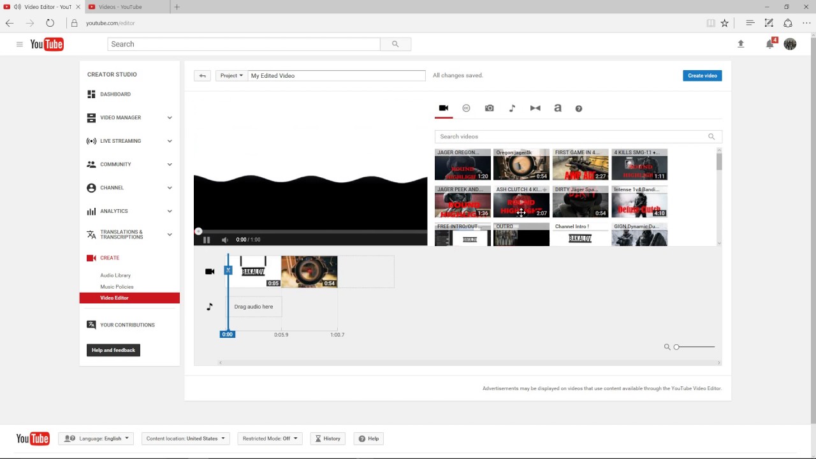This screenshot has height=459, width=816.
Task: Open Analytics section
Action: (x=114, y=211)
